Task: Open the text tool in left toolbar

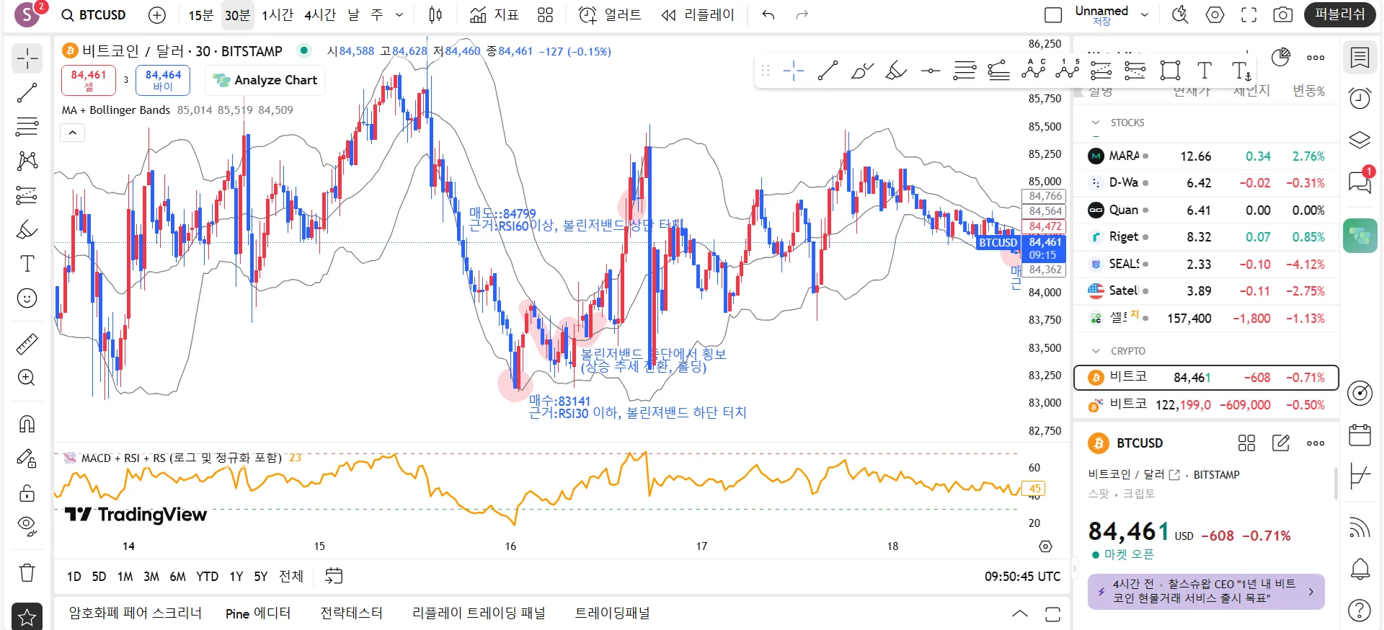Action: pos(27,264)
